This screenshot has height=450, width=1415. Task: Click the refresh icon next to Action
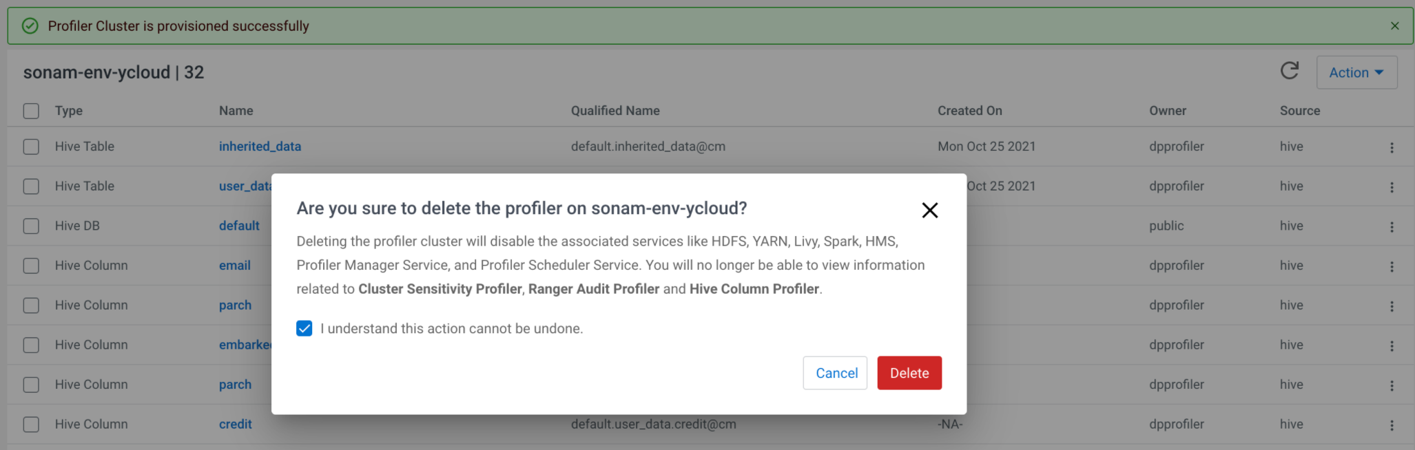(1289, 71)
